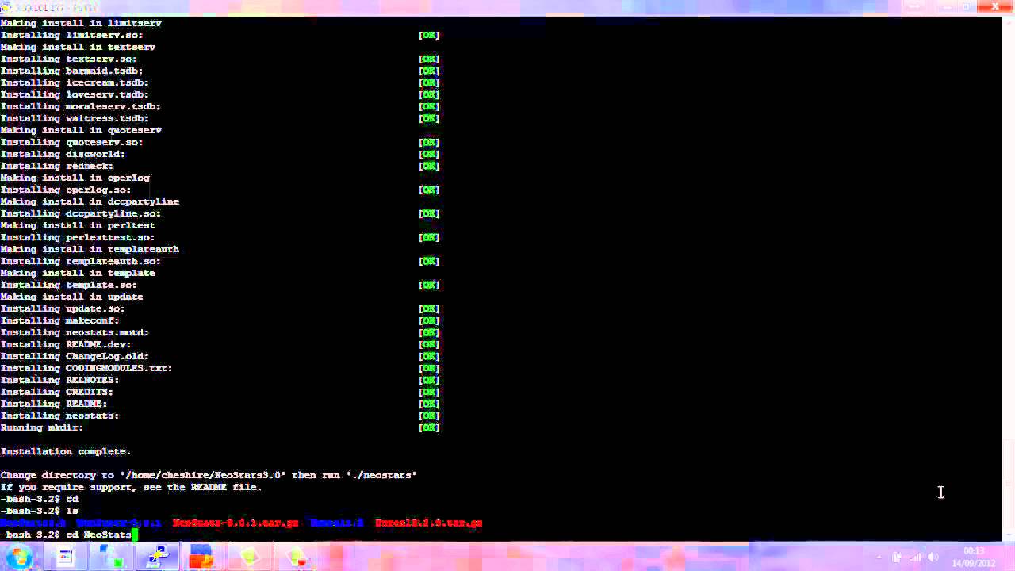Image resolution: width=1015 pixels, height=571 pixels.
Task: Click 'Making install in quoteserv' text
Action: coord(81,130)
